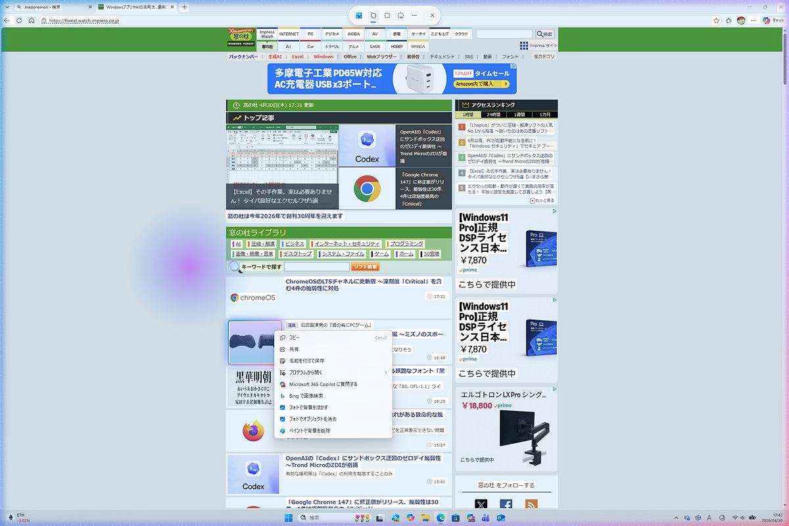Click the browser back arrow

(x=7, y=20)
